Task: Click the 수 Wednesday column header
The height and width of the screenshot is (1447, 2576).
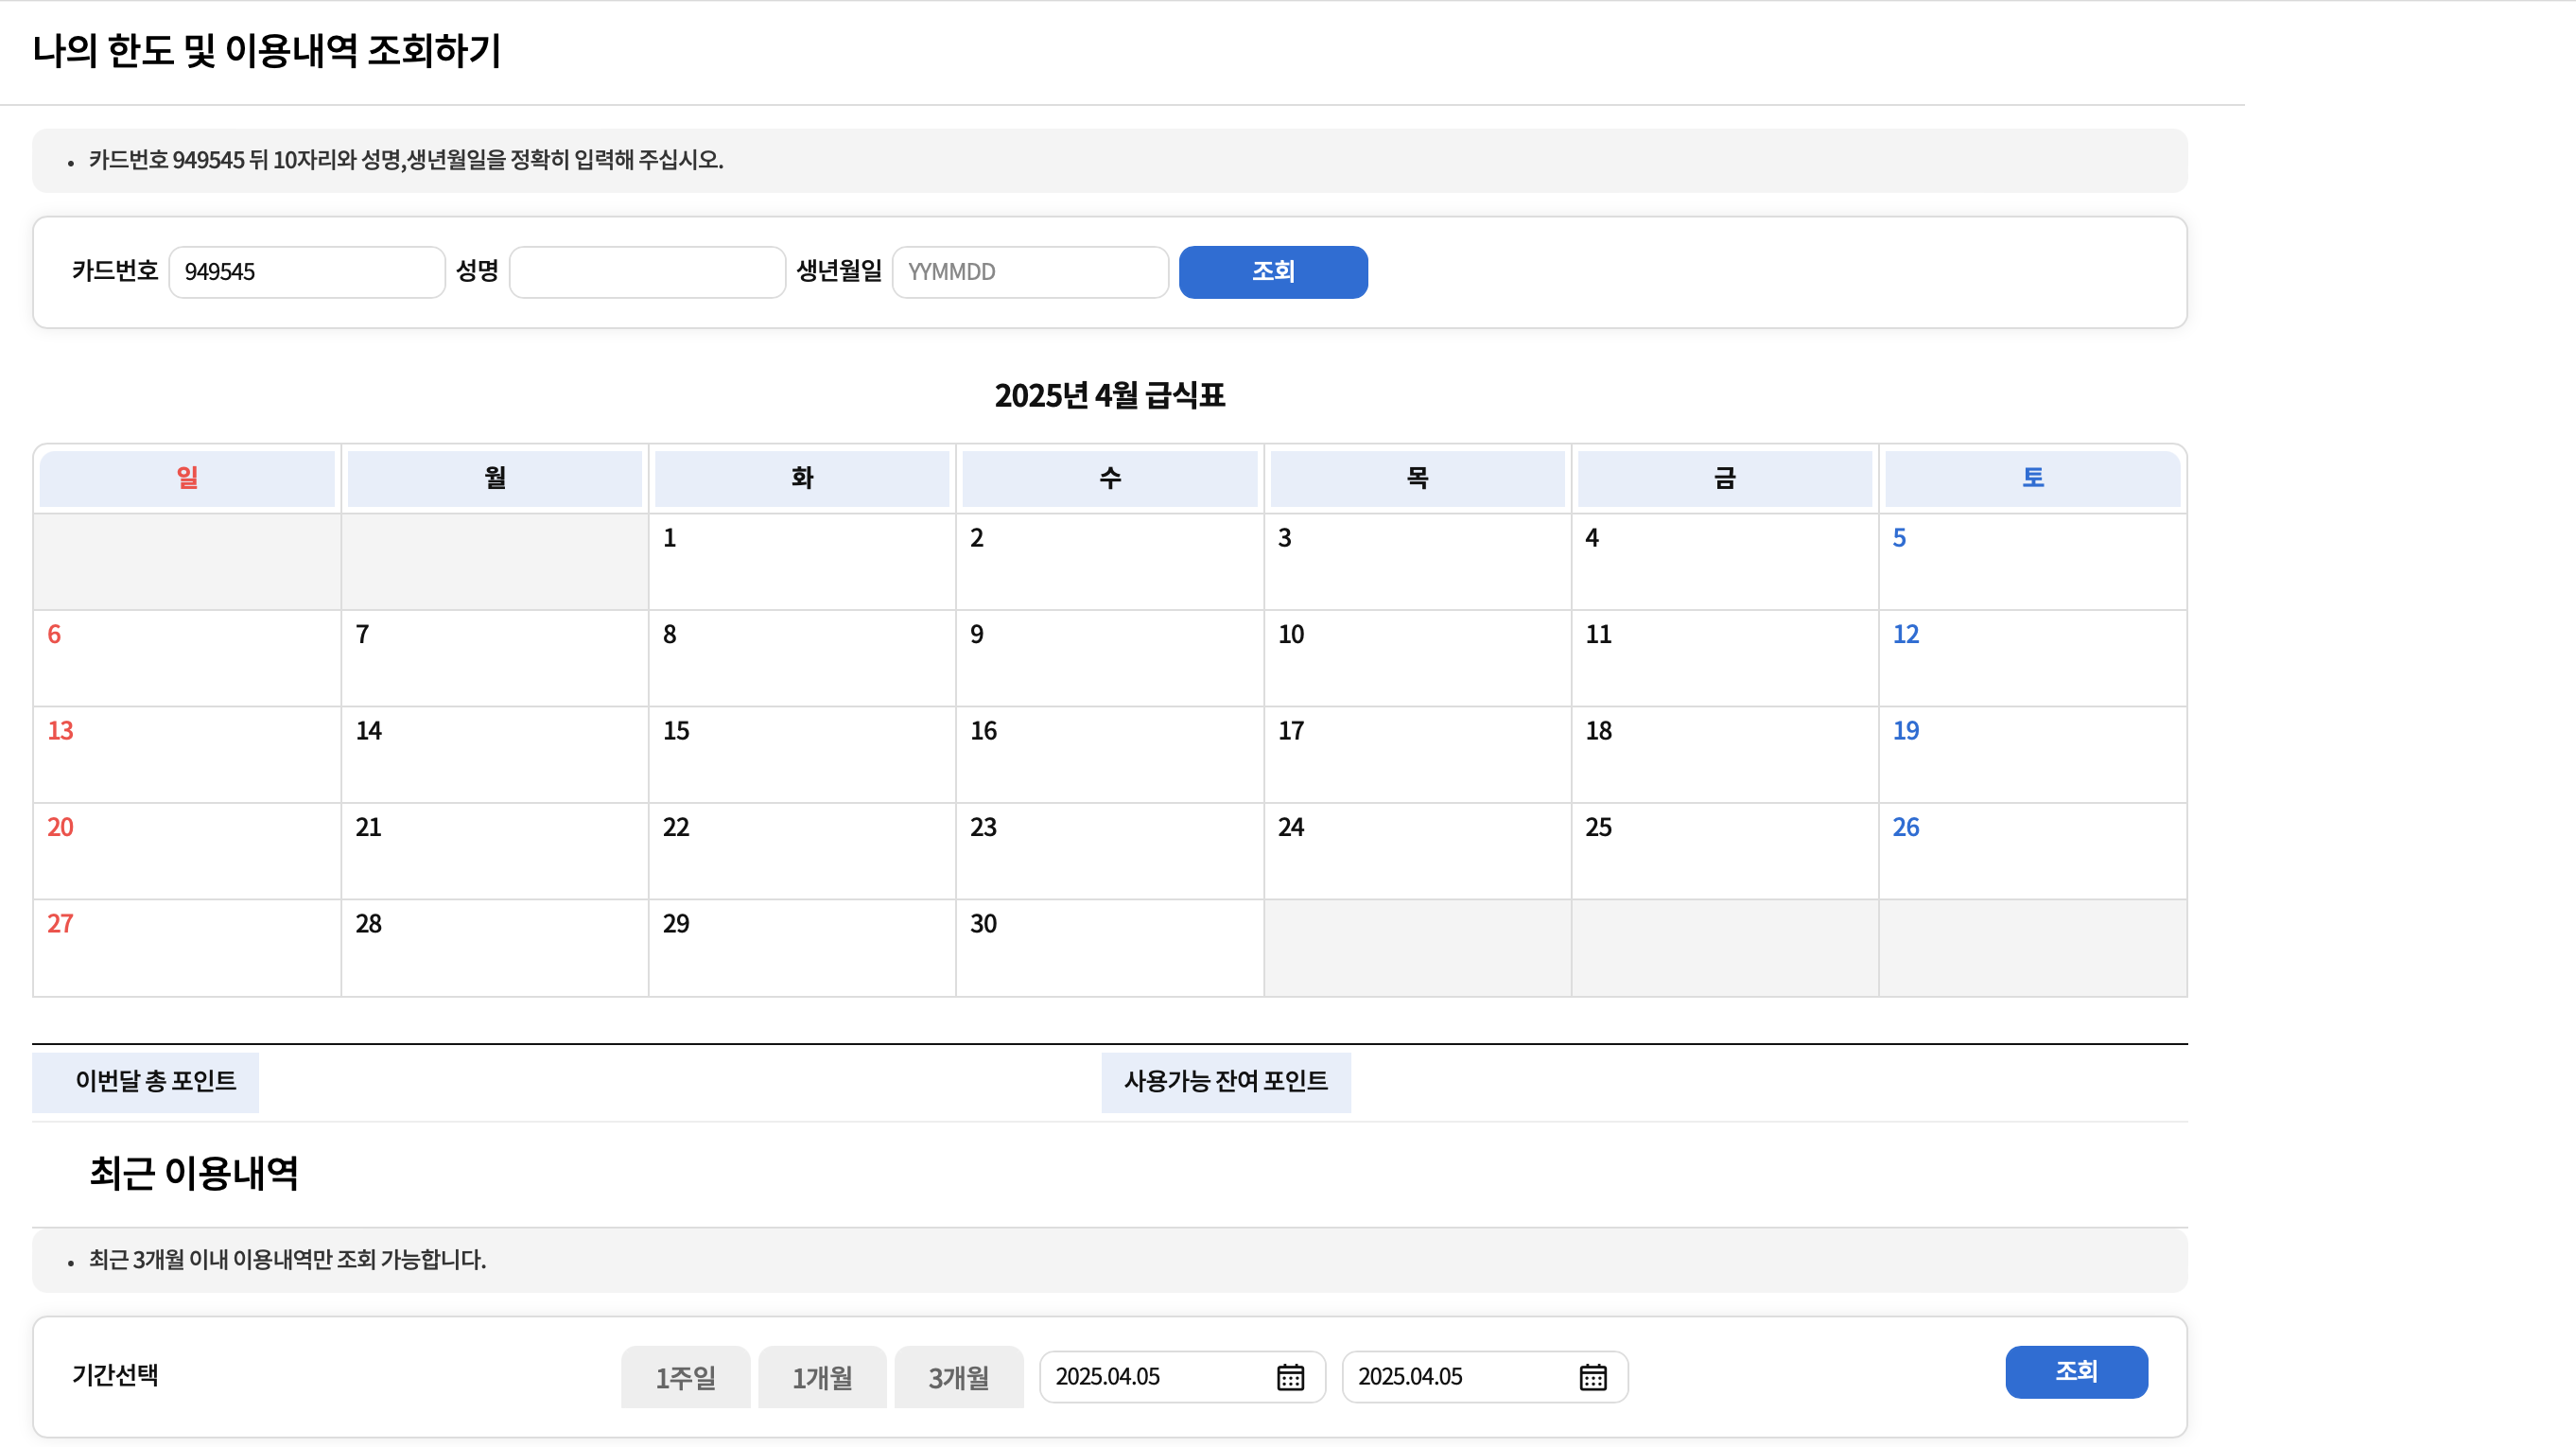Action: 1110,478
